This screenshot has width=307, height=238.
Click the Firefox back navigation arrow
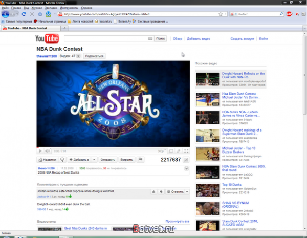pos(5,14)
